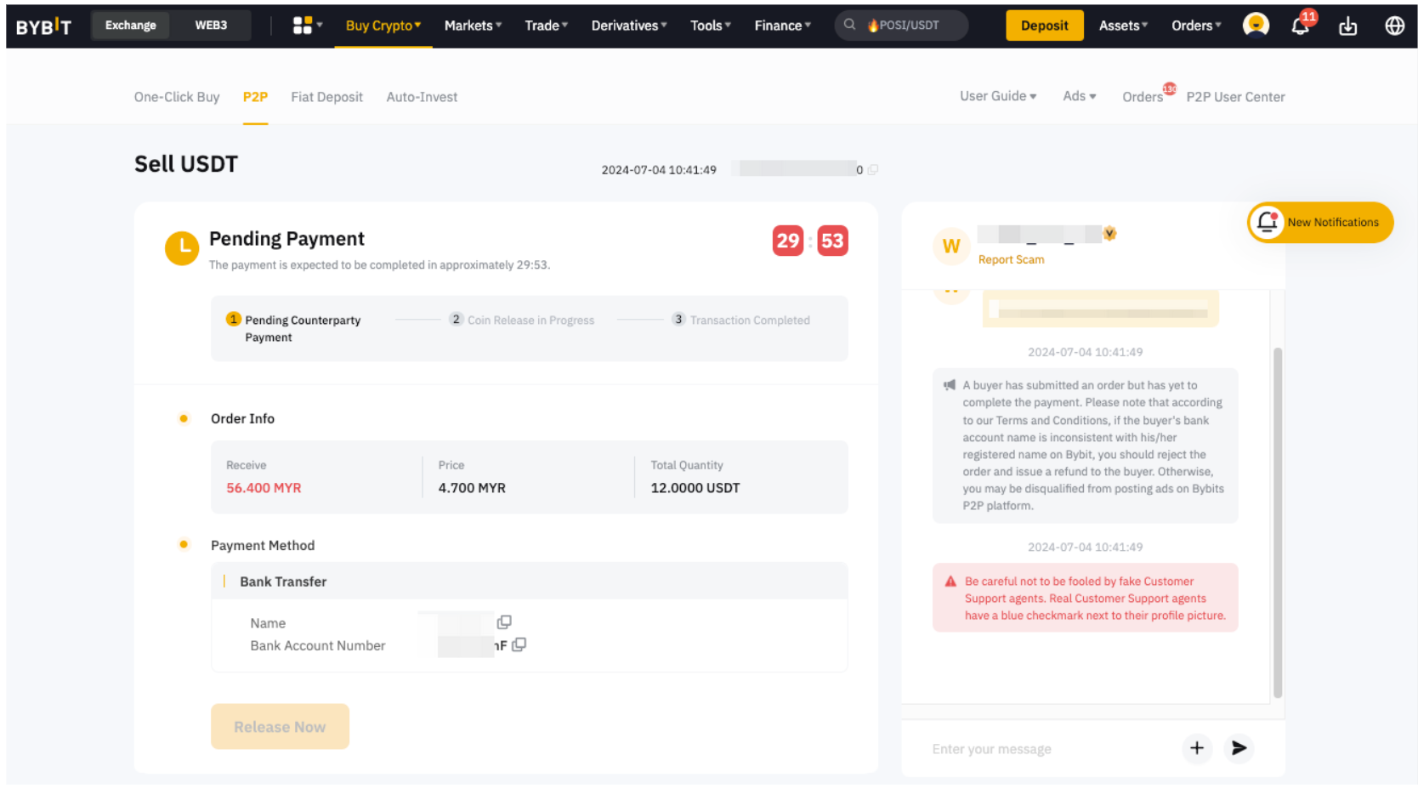Click the download app icon
Viewport: 1418px width, 789px height.
(1347, 26)
